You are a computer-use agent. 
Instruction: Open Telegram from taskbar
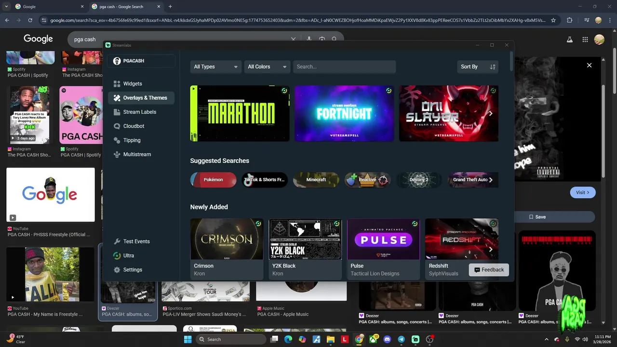(x=401, y=339)
